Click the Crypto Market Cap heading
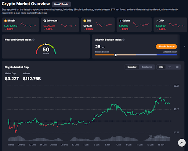188x151 pixels. click(17, 67)
